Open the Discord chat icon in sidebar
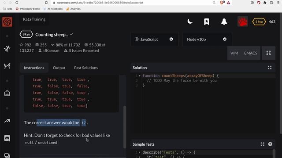The height and width of the screenshot is (158, 282). pyautogui.click(x=7, y=138)
